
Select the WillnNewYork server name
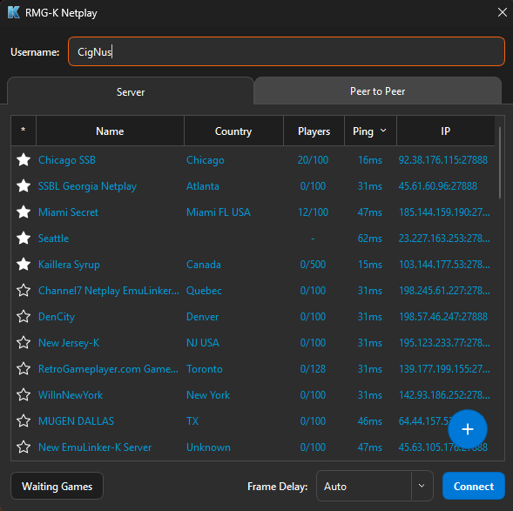pyautogui.click(x=71, y=395)
